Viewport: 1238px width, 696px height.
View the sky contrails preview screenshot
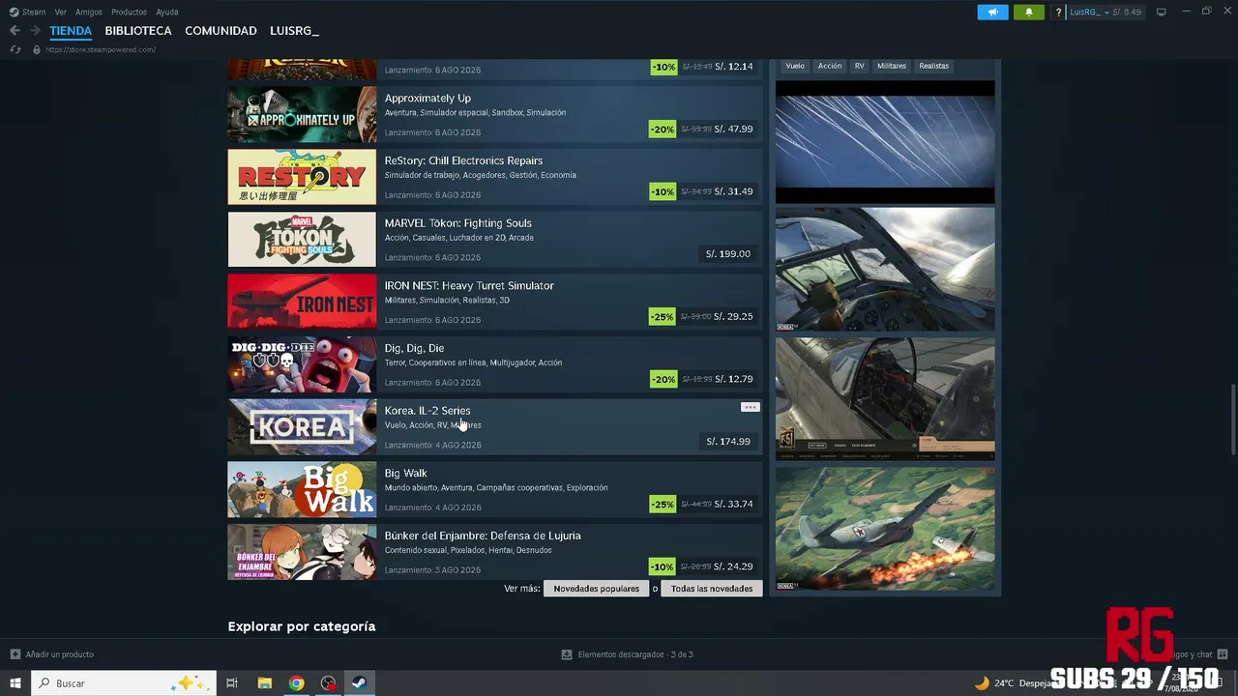click(x=885, y=142)
